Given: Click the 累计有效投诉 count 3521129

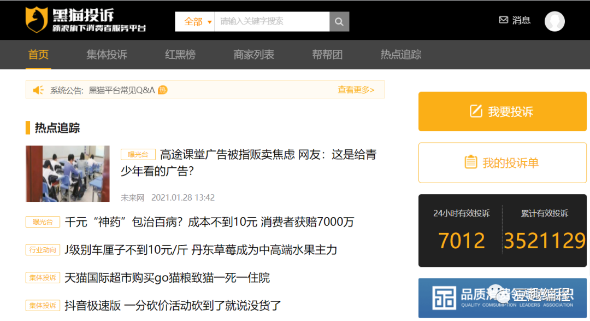Looking at the screenshot, I should tap(545, 241).
